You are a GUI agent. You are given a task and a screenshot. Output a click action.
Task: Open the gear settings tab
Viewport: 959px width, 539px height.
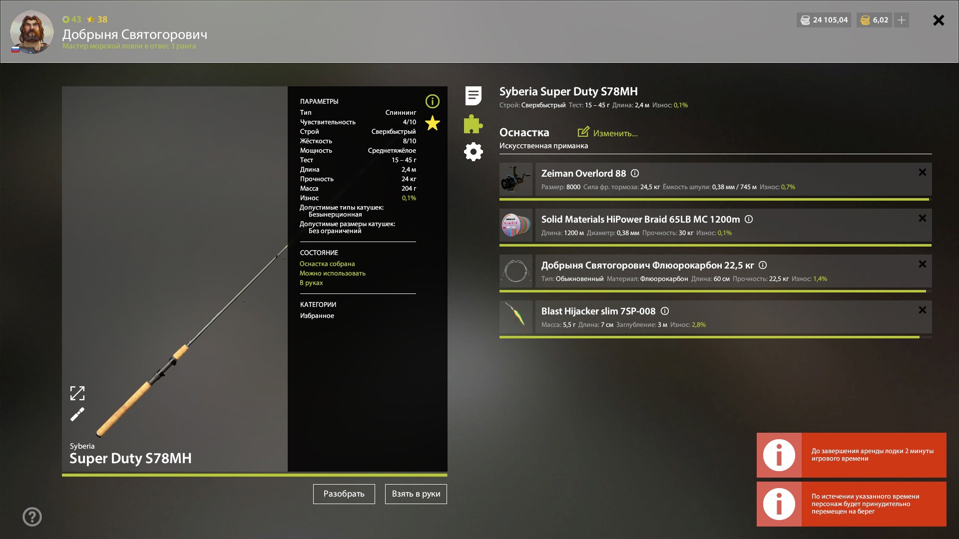[x=473, y=152]
